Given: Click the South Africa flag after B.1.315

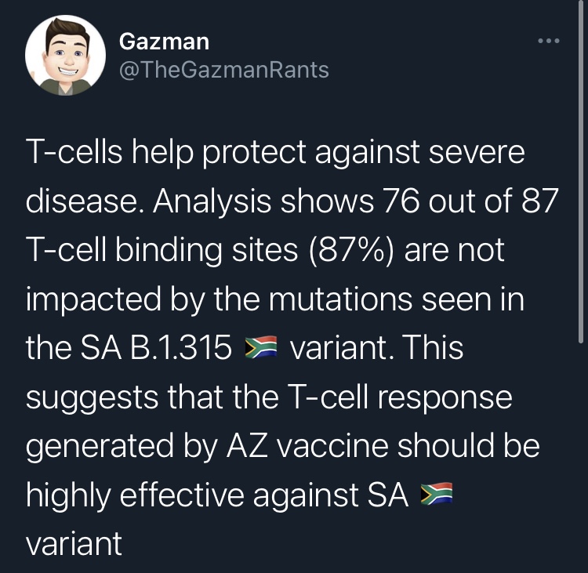Looking at the screenshot, I should (260, 347).
